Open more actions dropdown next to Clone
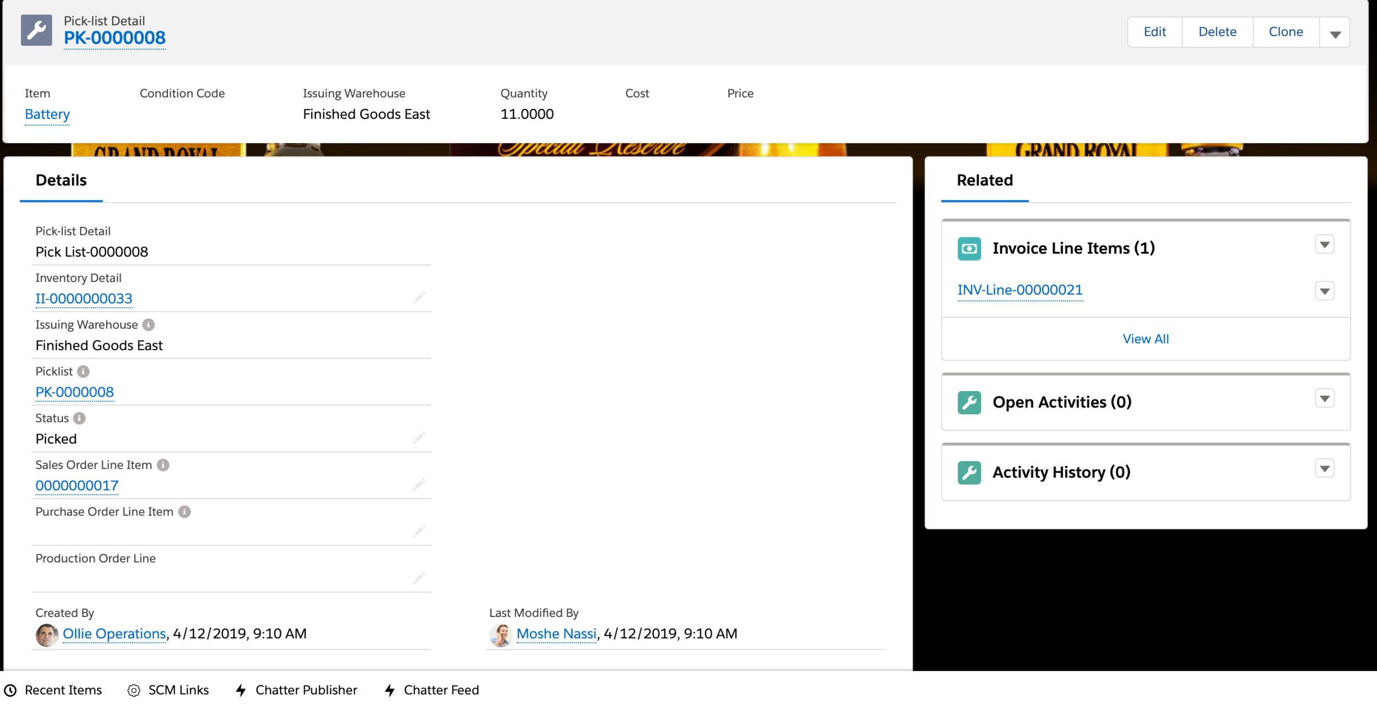The width and height of the screenshot is (1377, 709). click(x=1335, y=33)
